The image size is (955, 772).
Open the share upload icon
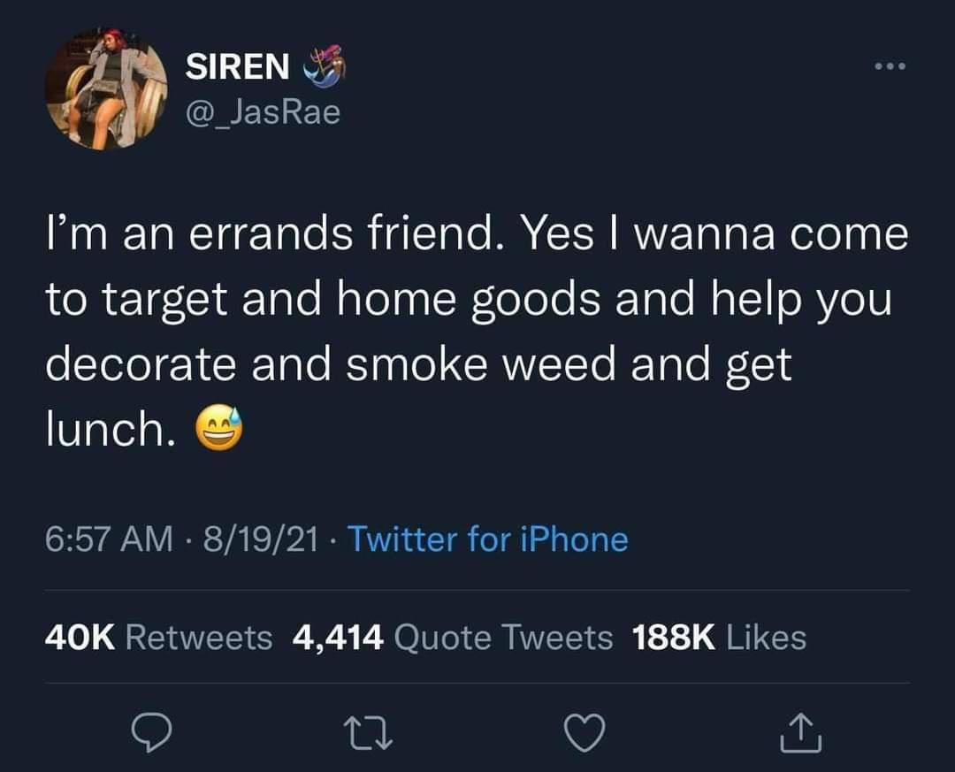(801, 733)
